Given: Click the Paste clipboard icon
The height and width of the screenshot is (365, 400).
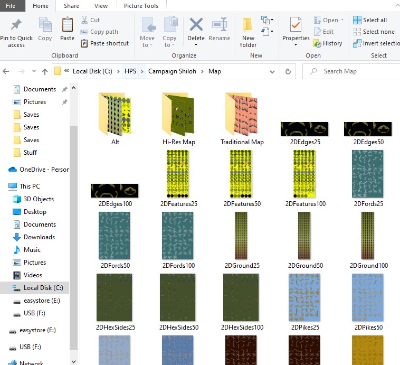Looking at the screenshot, I should point(67,25).
